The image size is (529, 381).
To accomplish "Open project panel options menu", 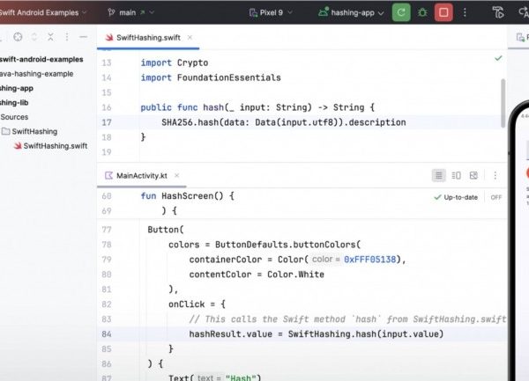I will tap(67, 37).
